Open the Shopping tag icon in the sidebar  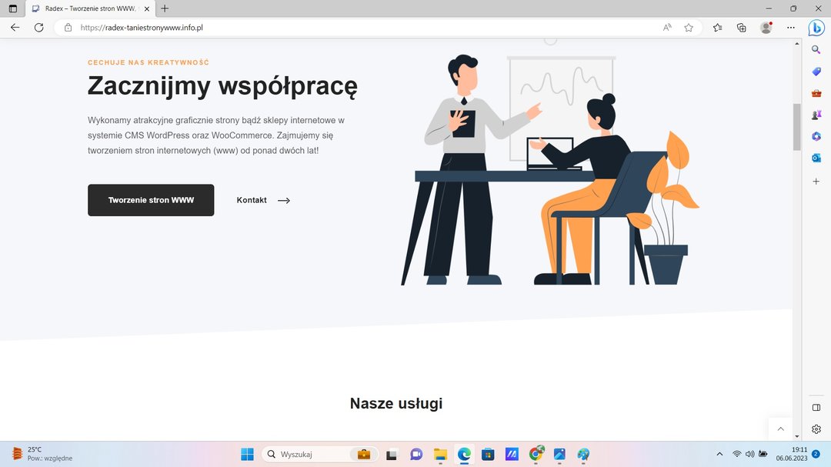point(816,72)
